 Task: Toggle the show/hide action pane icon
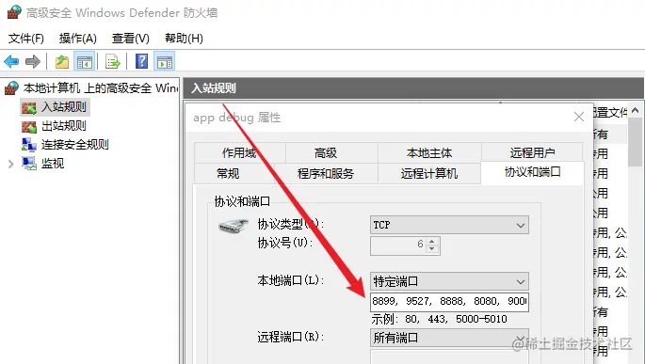pyautogui.click(x=165, y=62)
